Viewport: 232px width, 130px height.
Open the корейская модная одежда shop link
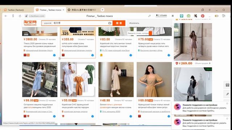click(76, 112)
